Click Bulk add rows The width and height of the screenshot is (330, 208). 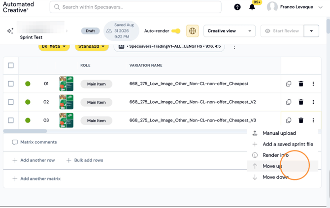[x=85, y=160]
